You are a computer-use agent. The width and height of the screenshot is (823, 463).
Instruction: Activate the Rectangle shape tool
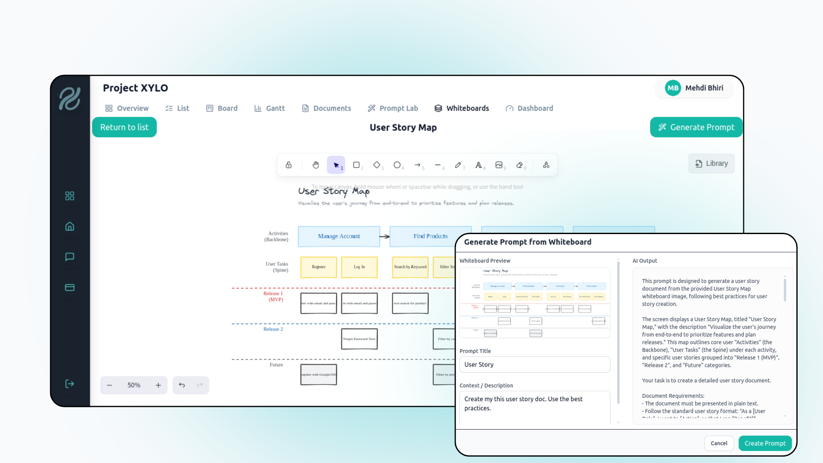pos(357,165)
